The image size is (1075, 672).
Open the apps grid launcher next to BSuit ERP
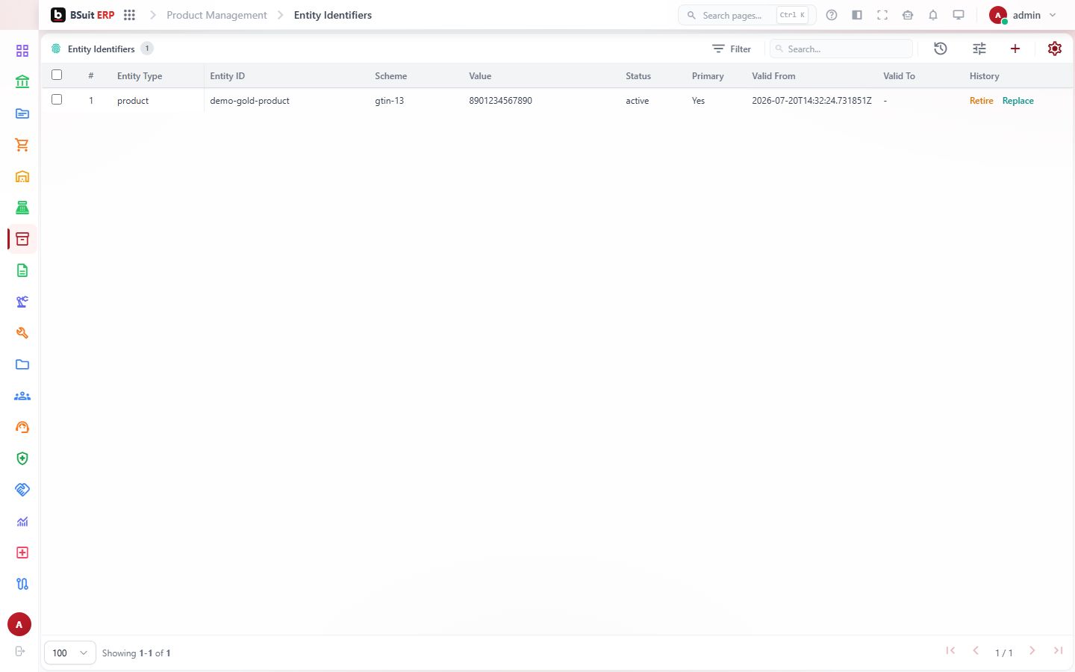point(129,15)
